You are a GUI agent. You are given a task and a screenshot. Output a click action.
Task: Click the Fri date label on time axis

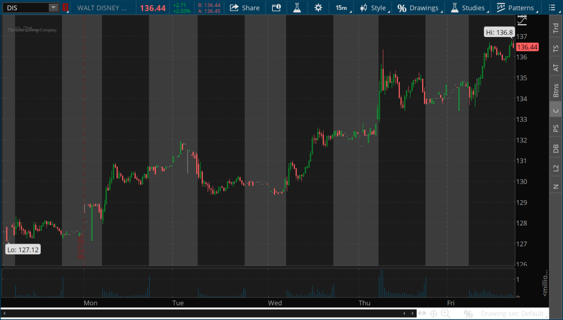451,303
